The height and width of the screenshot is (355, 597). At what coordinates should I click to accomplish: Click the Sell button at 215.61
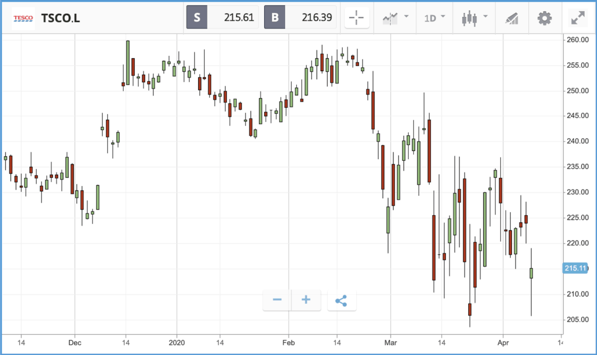(222, 17)
